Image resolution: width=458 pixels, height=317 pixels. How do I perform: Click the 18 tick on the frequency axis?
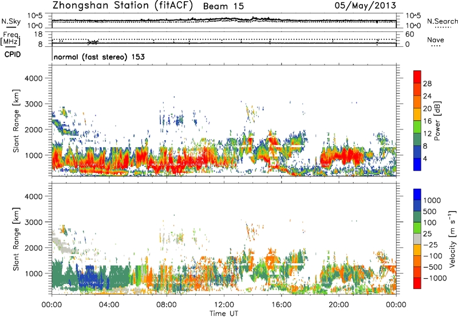(x=38, y=34)
